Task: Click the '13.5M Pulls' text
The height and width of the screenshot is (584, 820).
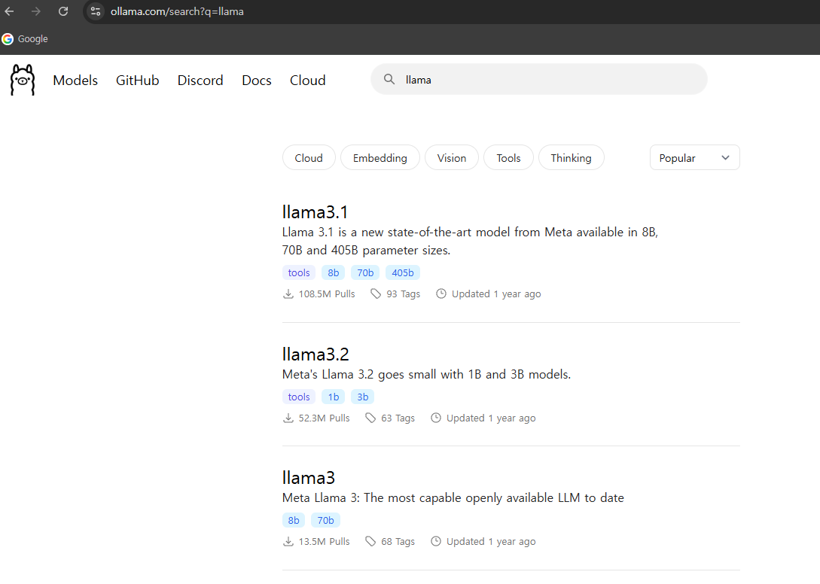Action: 325,541
